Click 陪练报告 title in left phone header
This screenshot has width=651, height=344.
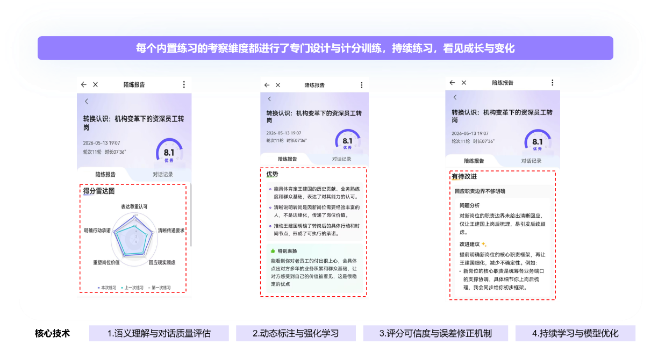tap(134, 84)
